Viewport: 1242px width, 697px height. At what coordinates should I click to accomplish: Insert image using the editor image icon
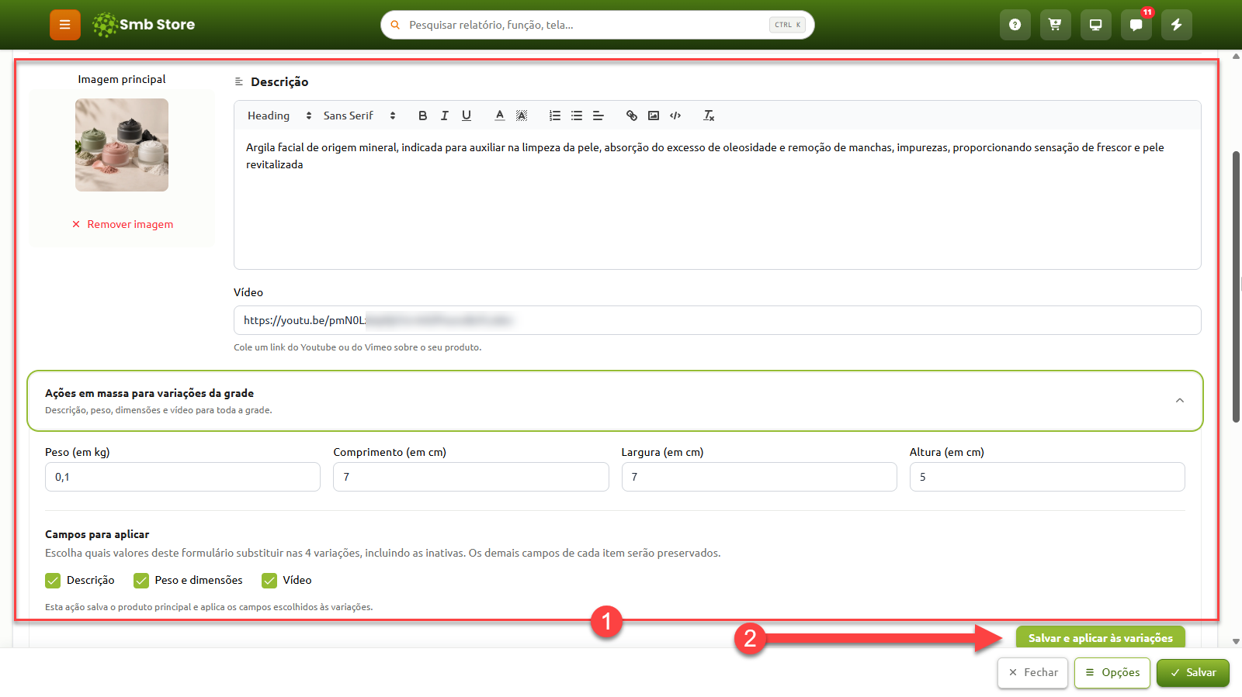(x=654, y=116)
